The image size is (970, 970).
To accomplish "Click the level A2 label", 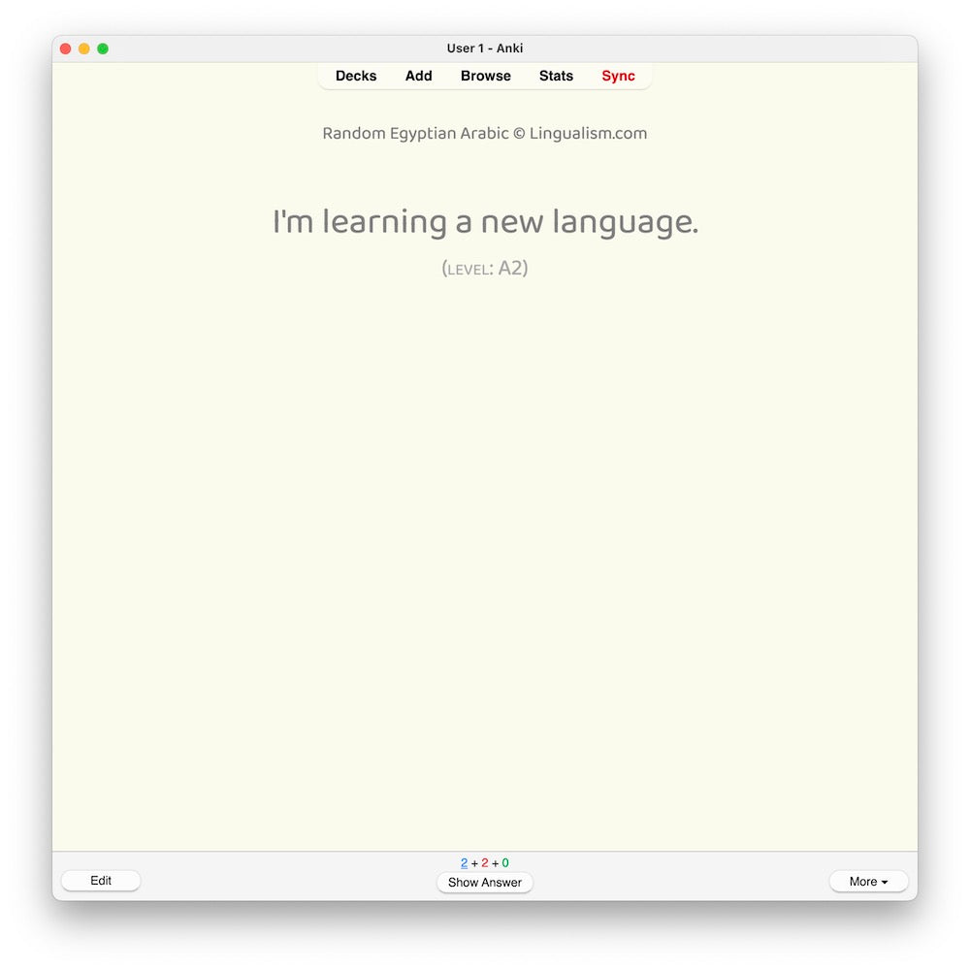I will pos(485,269).
